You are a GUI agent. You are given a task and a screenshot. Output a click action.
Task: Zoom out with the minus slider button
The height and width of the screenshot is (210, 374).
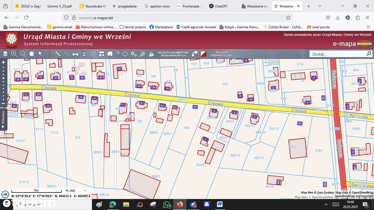coord(4,103)
